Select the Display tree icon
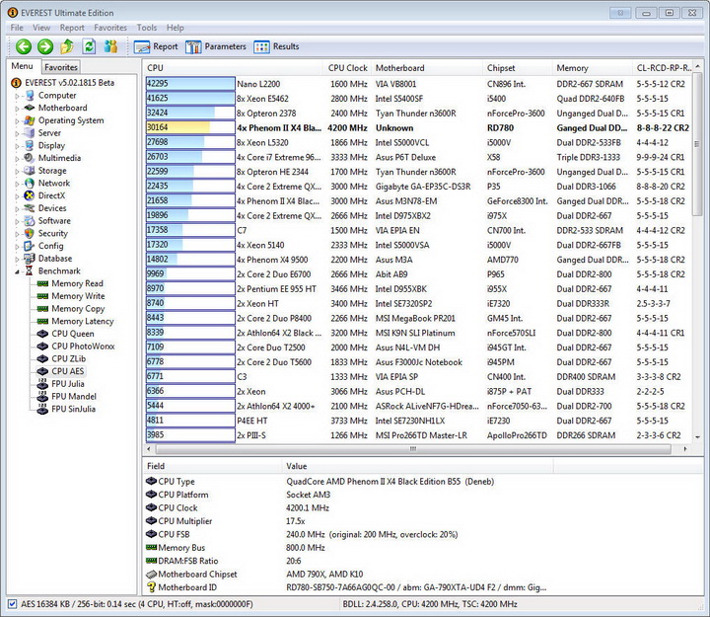The height and width of the screenshot is (617, 710). click(x=30, y=145)
